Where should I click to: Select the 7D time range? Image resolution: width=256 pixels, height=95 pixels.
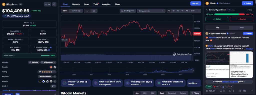[x=173, y=11]
